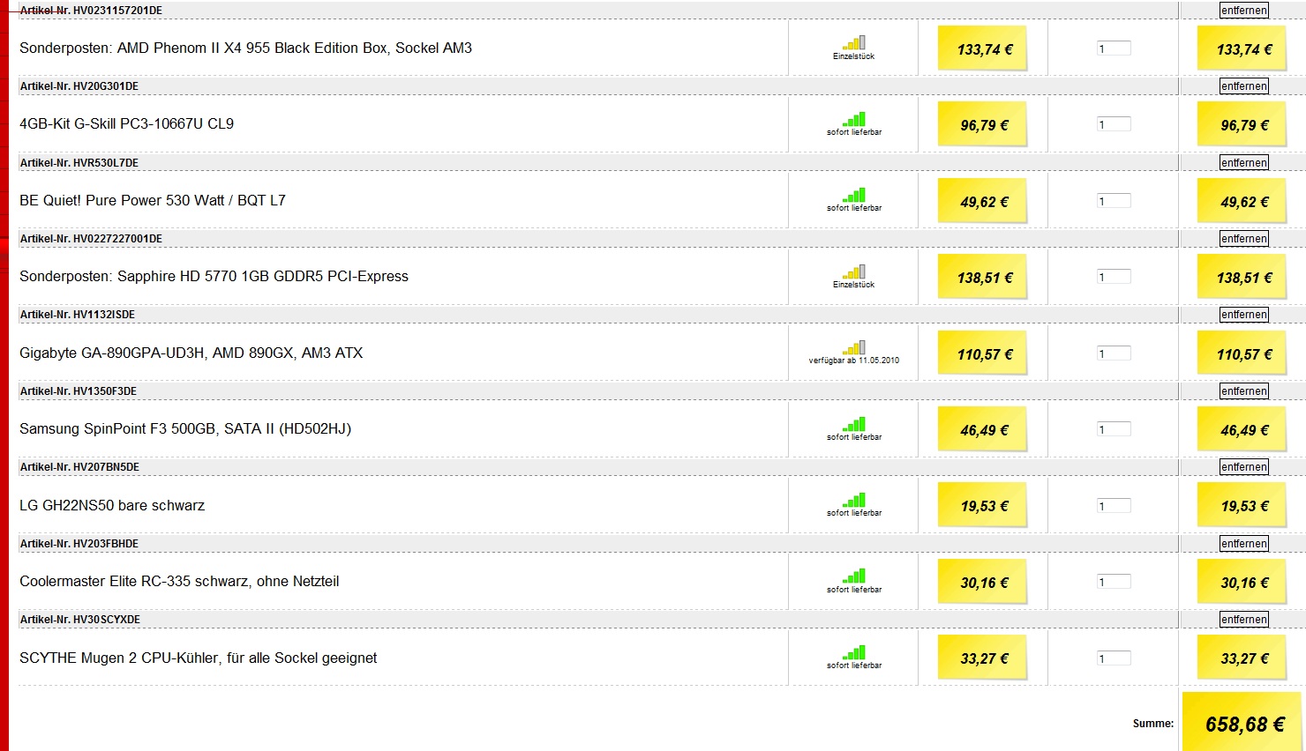Click availability bars icon for AMD Phenom II X4 955

[x=854, y=42]
